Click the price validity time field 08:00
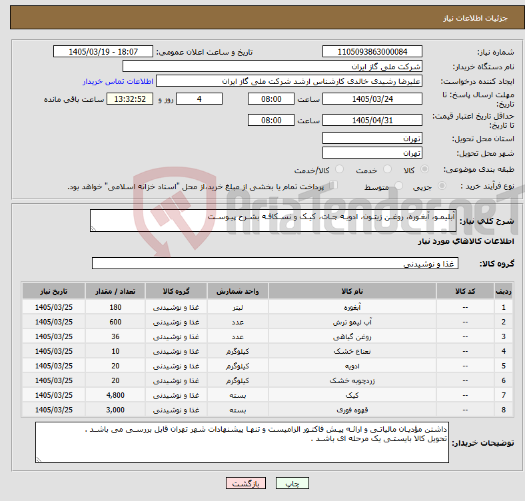 point(271,120)
